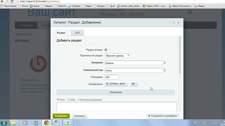Open Windows Explorer from taskbar

tap(14, 123)
